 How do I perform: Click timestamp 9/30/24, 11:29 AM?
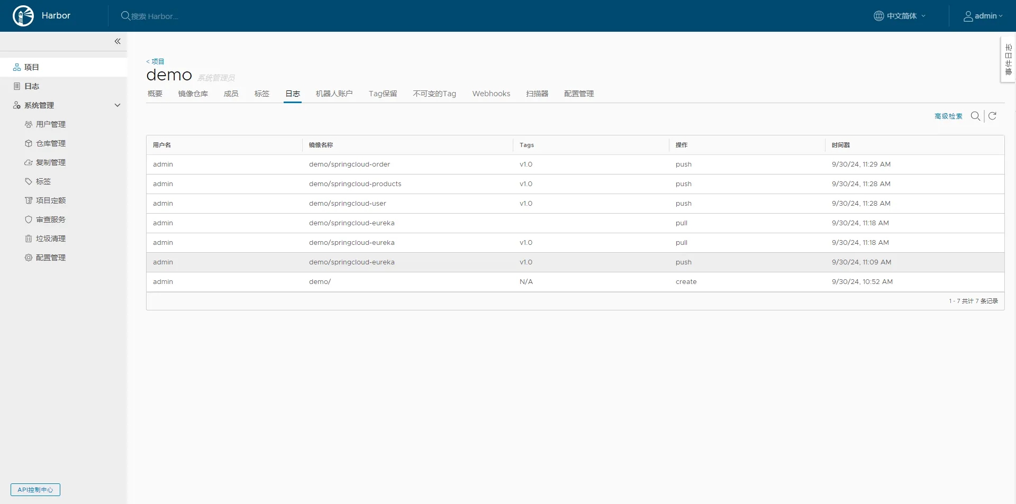pos(861,164)
